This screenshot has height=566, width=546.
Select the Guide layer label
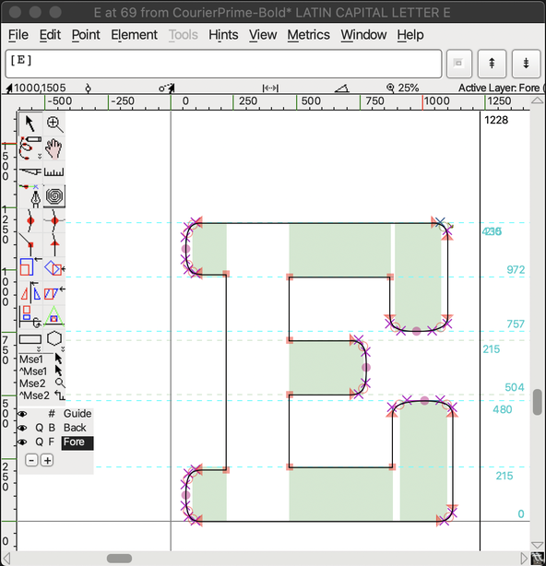77,414
